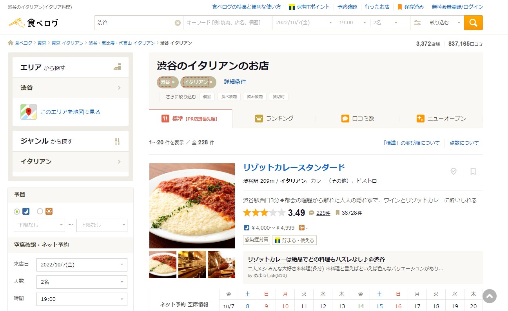Open the 人数 2名 dropdown in sidebar
The width and height of the screenshot is (508, 311).
click(x=82, y=282)
